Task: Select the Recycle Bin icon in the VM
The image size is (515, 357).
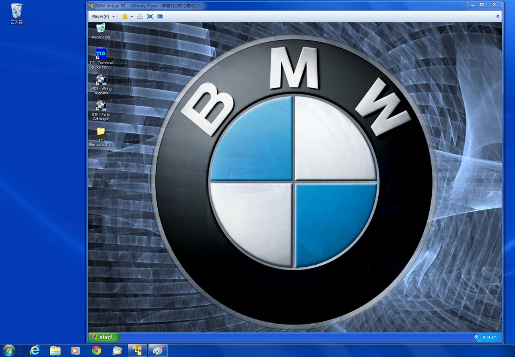Action: [101, 31]
